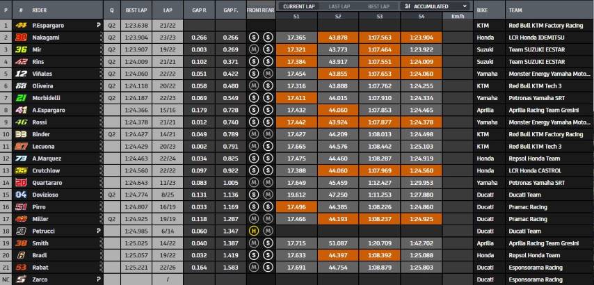This screenshot has width=594, height=285.
Task: Select the rider name Quartararo
Action: (x=47, y=183)
